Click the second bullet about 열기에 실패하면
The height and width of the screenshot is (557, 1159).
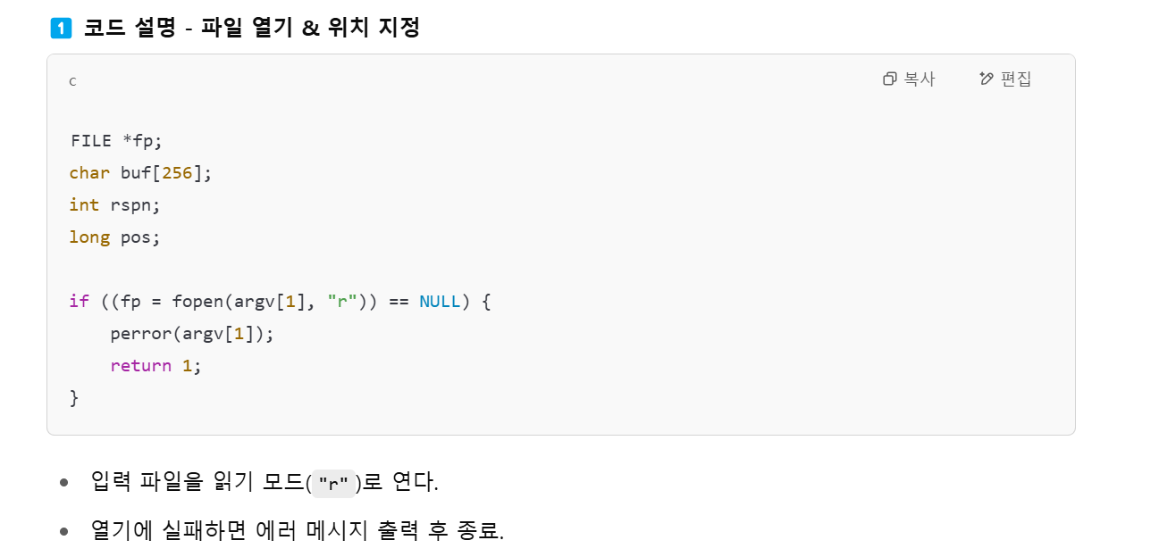click(x=298, y=531)
